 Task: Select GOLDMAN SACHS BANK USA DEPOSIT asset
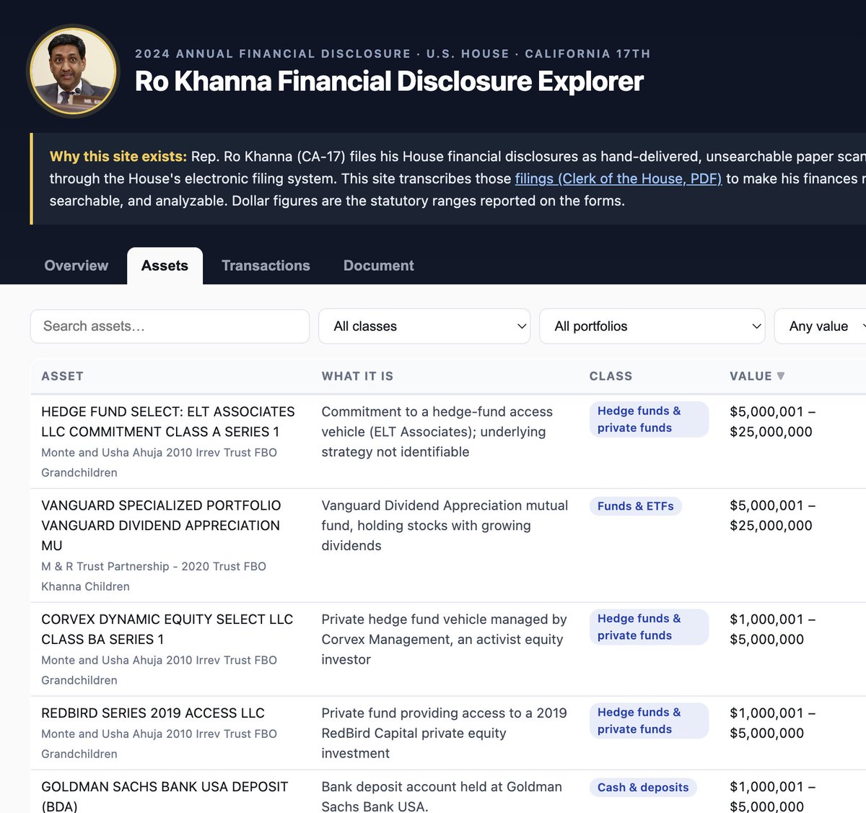pyautogui.click(x=165, y=796)
